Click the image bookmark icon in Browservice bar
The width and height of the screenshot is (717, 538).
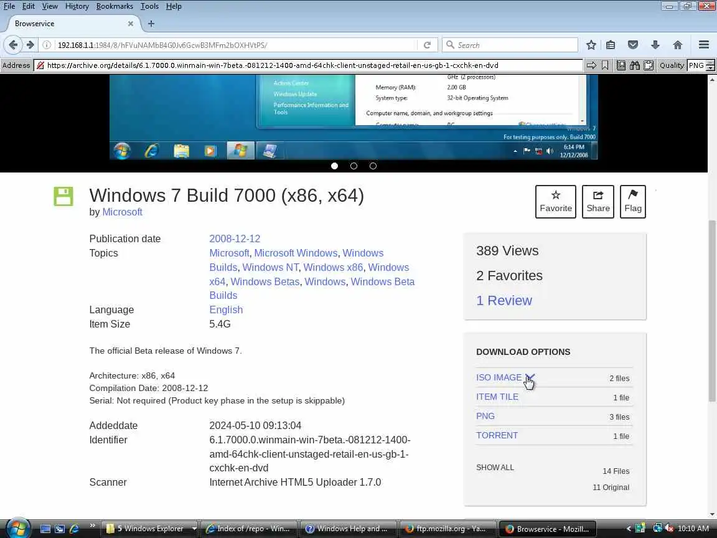tap(621, 65)
